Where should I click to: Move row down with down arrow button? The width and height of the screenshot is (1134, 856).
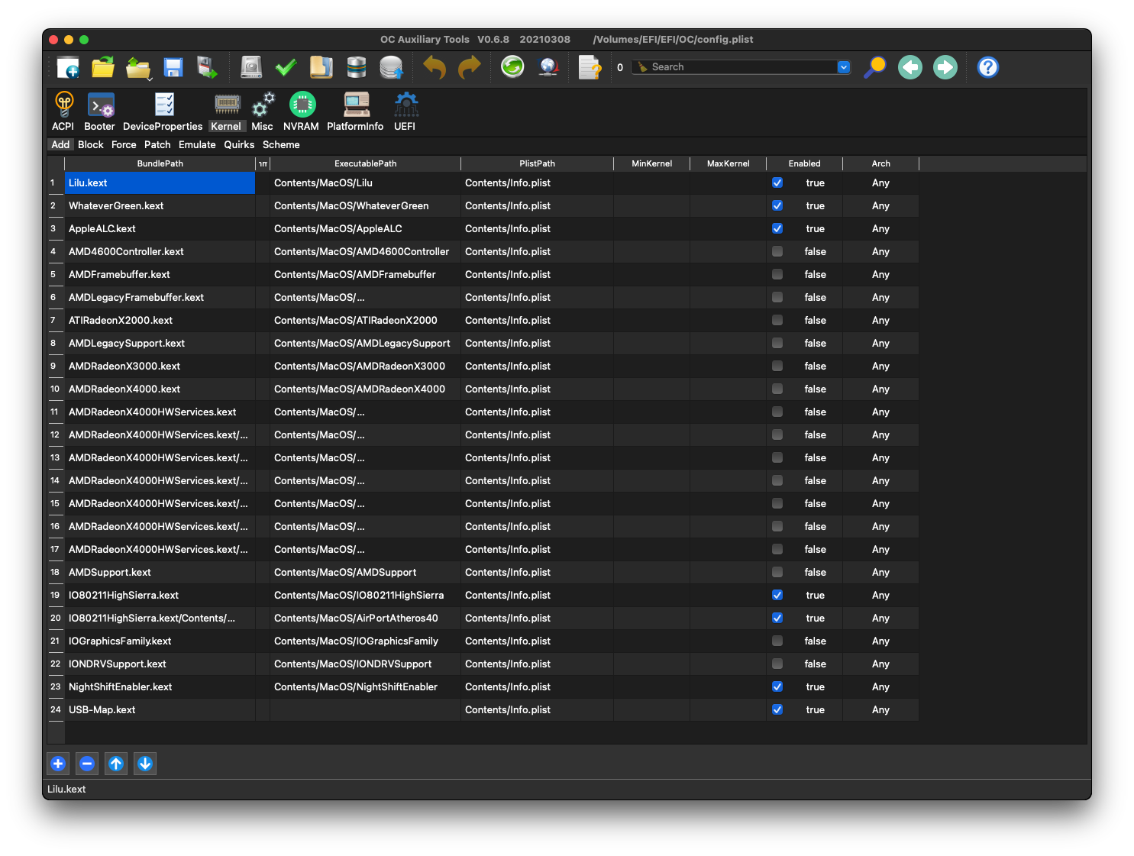tap(145, 764)
